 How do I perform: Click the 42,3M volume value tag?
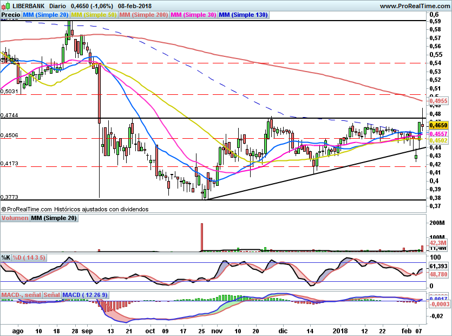click(x=438, y=243)
